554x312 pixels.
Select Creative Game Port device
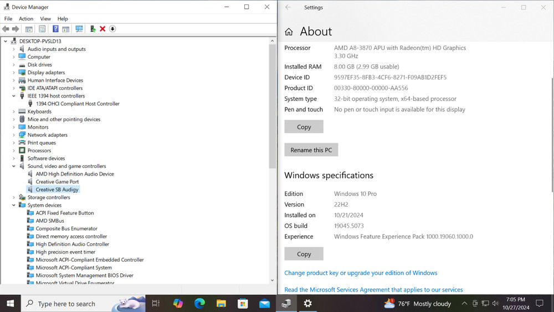pyautogui.click(x=57, y=182)
